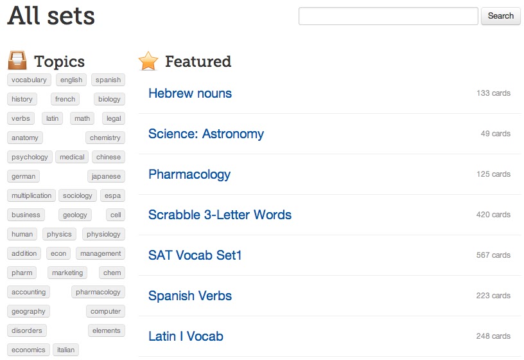Open Latin I Vocab set

[186, 336]
